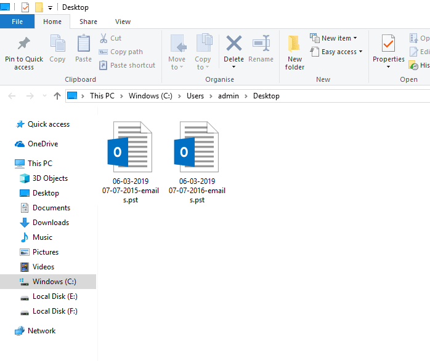Screen dimensions: 430x361
Task: Click the Properties quick-access title bar icon
Action: (x=25, y=7)
